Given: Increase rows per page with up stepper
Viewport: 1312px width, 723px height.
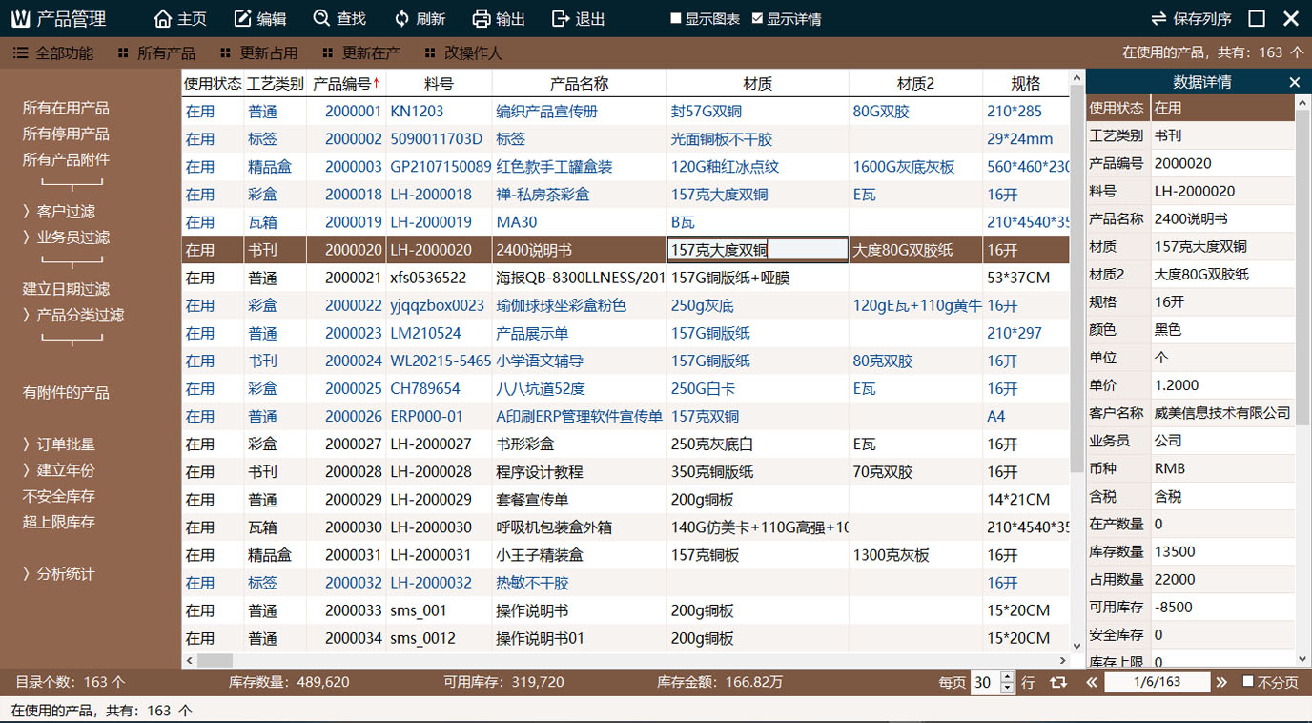Looking at the screenshot, I should tap(1007, 676).
